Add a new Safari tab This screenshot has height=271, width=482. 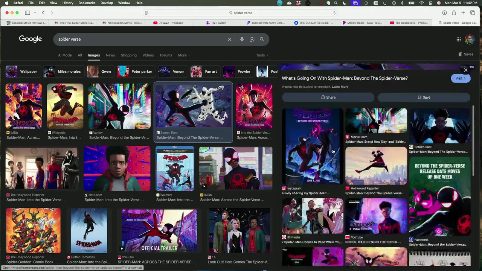click(463, 13)
